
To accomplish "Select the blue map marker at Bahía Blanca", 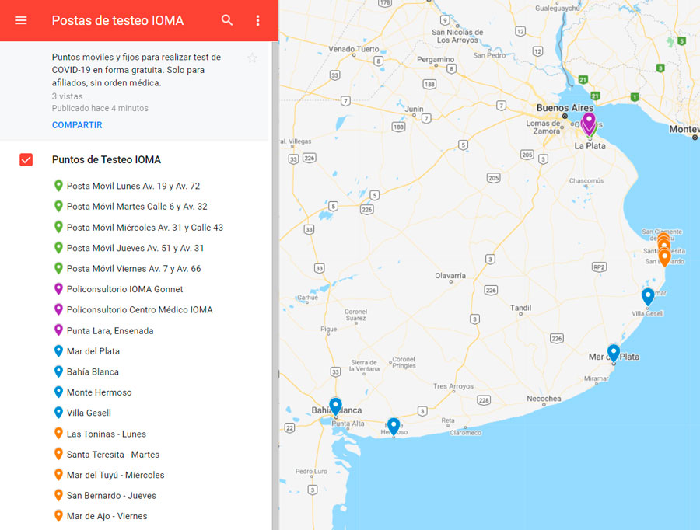I will (336, 407).
